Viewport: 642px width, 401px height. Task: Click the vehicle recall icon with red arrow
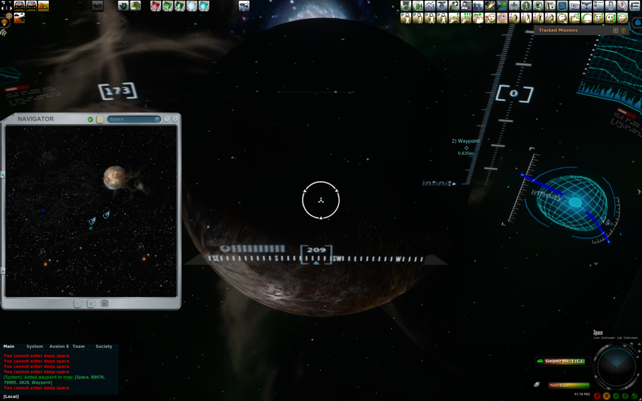tap(19, 18)
